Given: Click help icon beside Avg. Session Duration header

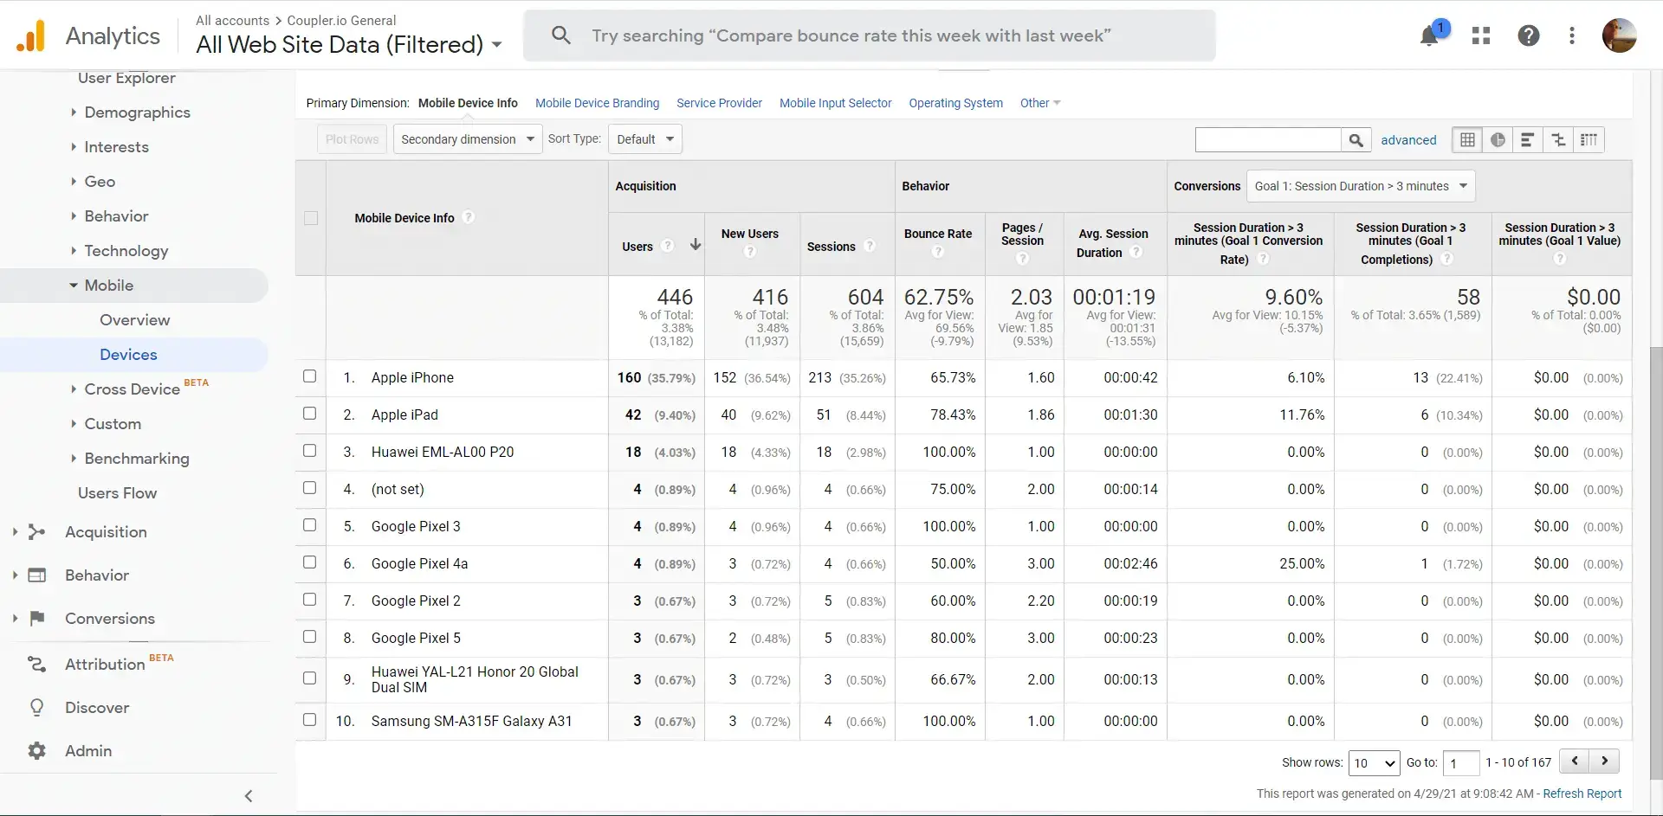Looking at the screenshot, I should (1136, 252).
